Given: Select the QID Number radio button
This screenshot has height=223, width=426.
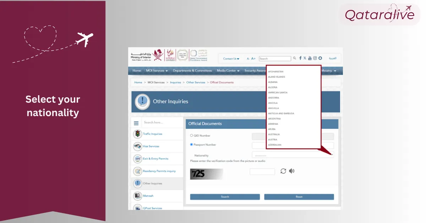Looking at the screenshot, I should click(x=191, y=136).
